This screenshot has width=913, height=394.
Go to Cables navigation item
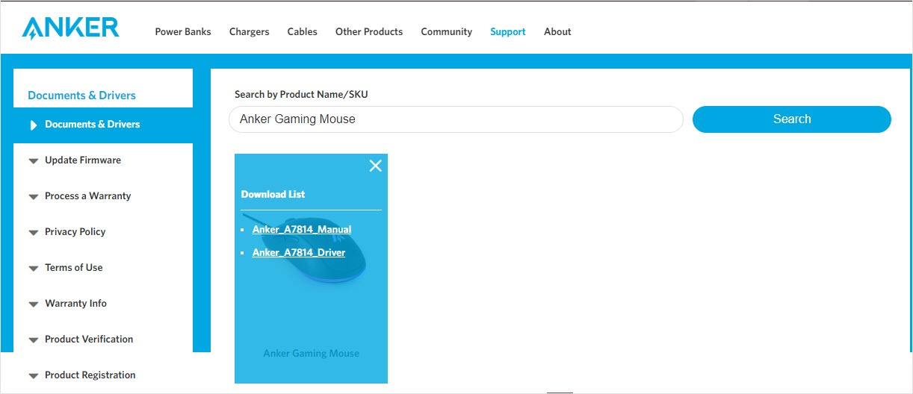[302, 32]
